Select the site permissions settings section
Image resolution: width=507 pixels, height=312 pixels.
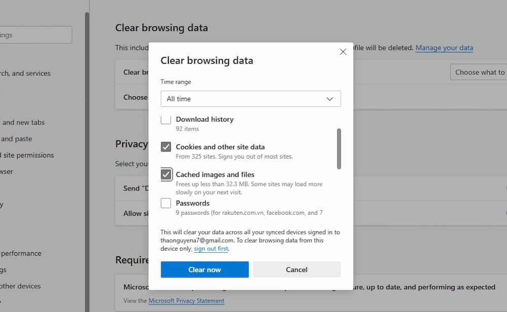coord(27,155)
